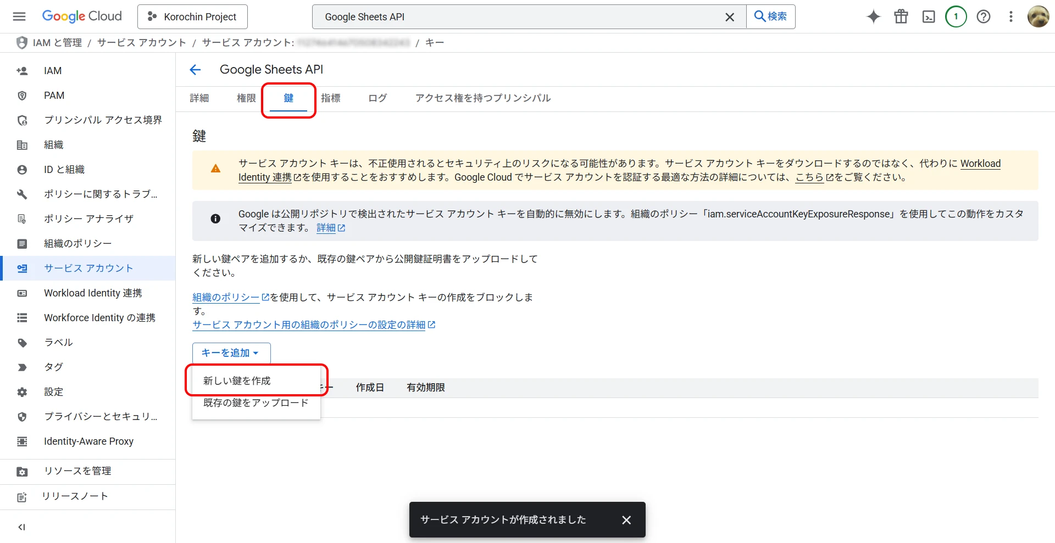The width and height of the screenshot is (1055, 543).
Task: Open the Korochin Project selector
Action: click(x=192, y=16)
